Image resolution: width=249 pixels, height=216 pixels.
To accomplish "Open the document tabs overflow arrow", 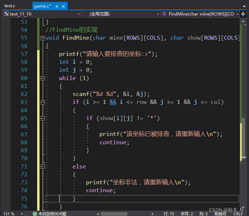I will point(244,6).
